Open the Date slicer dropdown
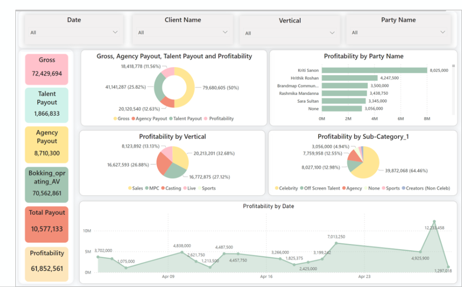The width and height of the screenshot is (462, 287). [115, 32]
